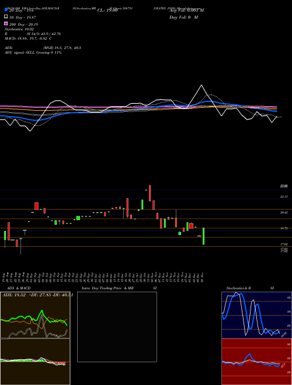Image resolution: width=292 pixels, height=385 pixels.
Task: Click the 'Stochastics & R' panel title
Action: coord(238,288)
